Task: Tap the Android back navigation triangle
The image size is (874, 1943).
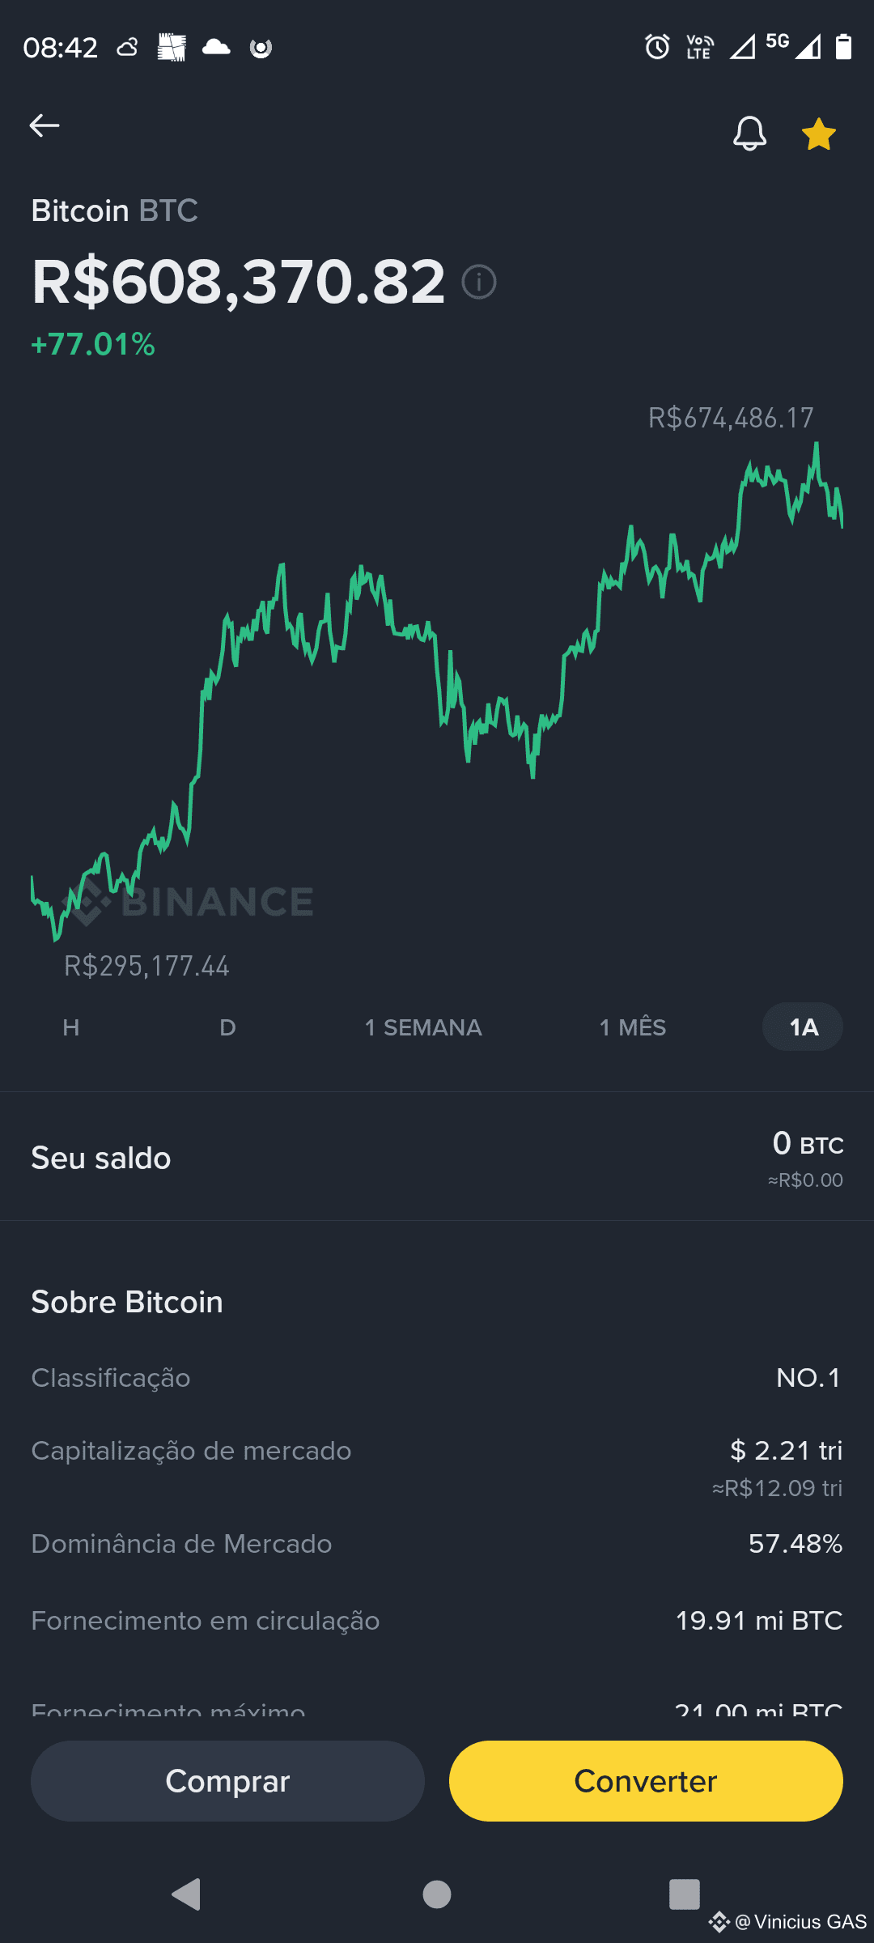Action: coord(187,1894)
